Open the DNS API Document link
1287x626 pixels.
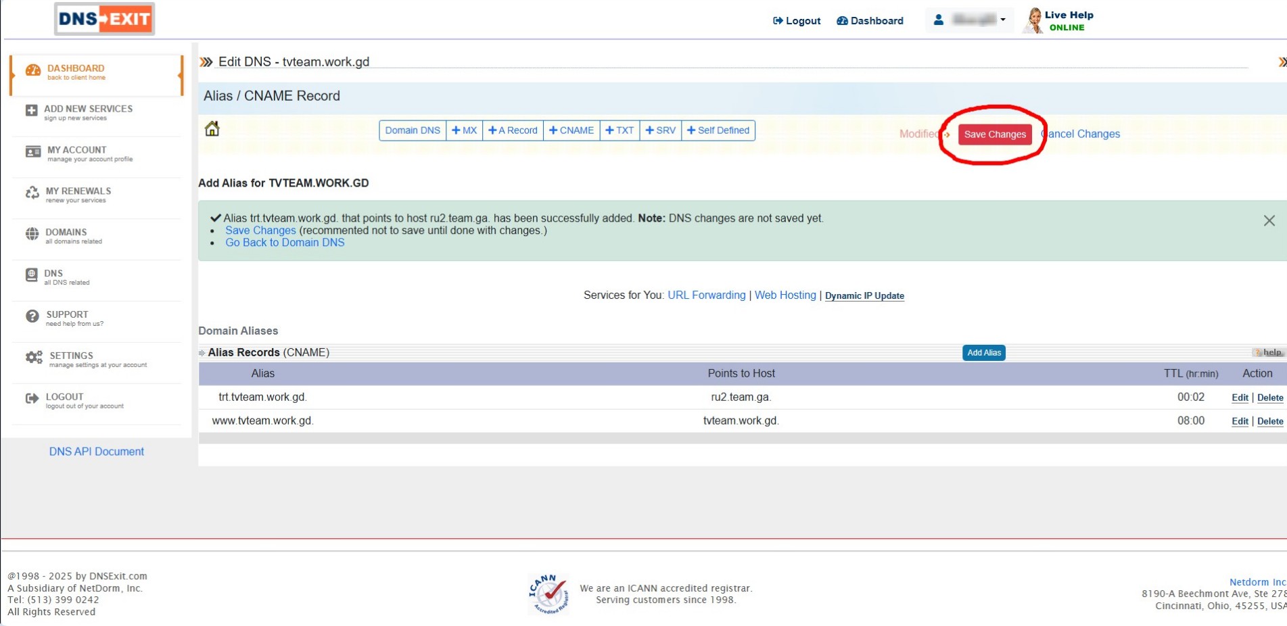[x=96, y=452]
